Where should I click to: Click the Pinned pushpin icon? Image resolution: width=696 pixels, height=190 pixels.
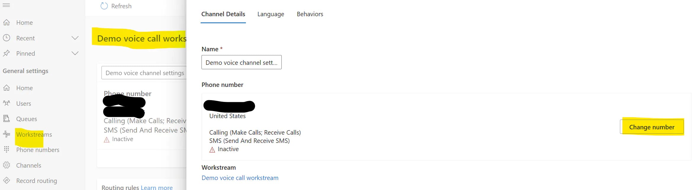[7, 53]
